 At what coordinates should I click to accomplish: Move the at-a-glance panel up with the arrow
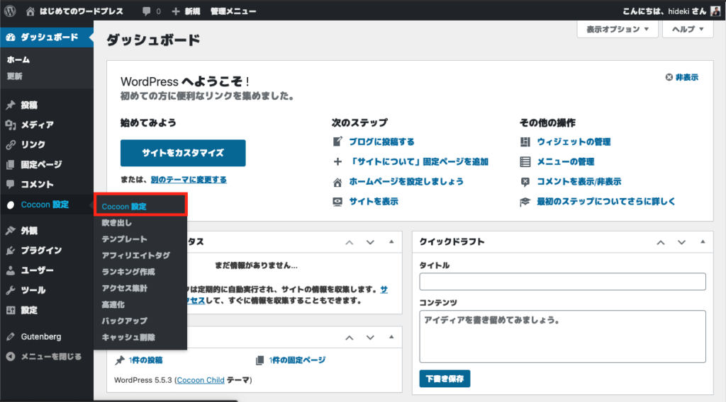tap(349, 338)
